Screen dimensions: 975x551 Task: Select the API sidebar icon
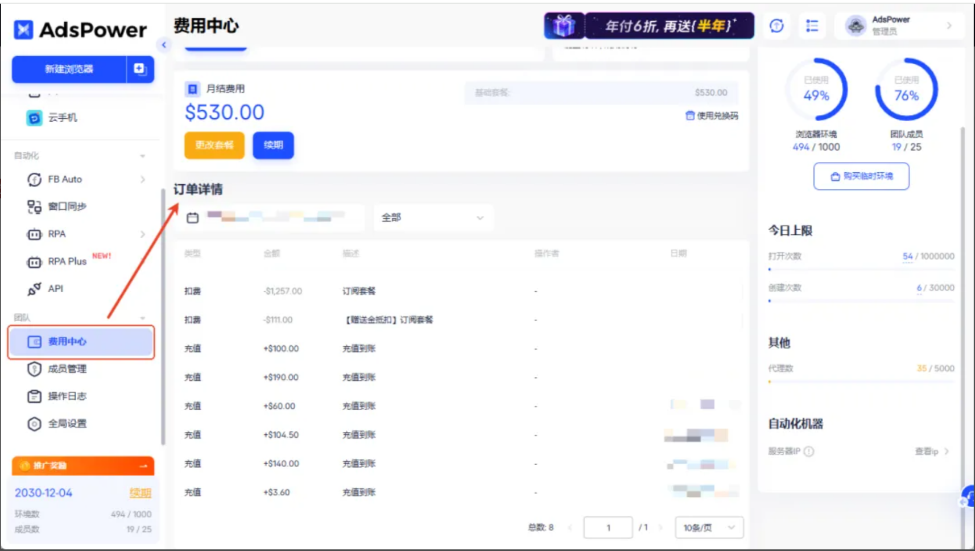pos(34,289)
